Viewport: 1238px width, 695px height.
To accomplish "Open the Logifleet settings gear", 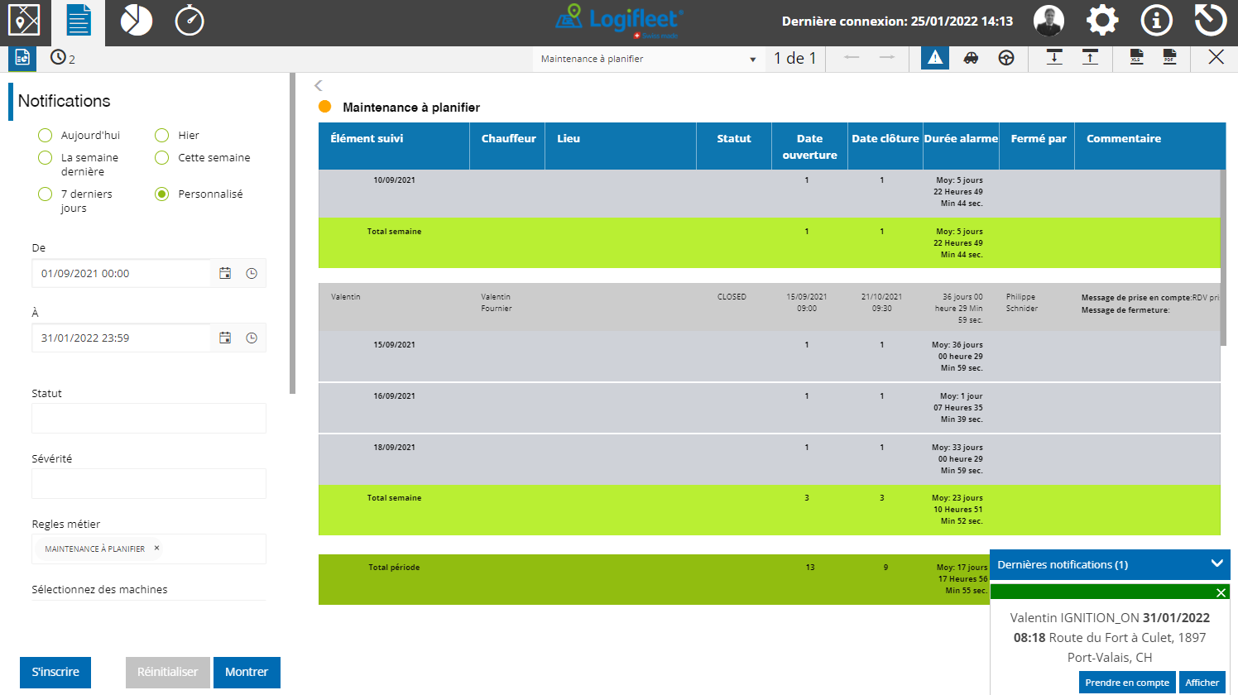I will [x=1102, y=21].
